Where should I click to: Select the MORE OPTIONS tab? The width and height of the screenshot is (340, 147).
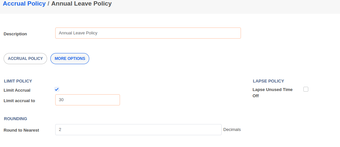(x=70, y=59)
